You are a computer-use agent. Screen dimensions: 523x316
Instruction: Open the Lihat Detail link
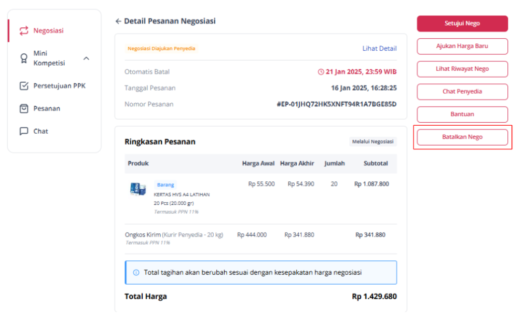coord(379,49)
